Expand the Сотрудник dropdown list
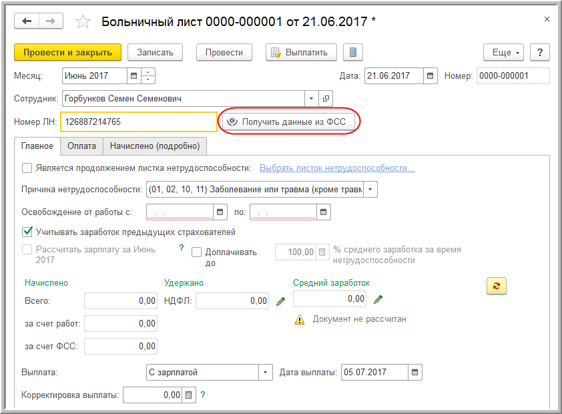 (x=311, y=99)
